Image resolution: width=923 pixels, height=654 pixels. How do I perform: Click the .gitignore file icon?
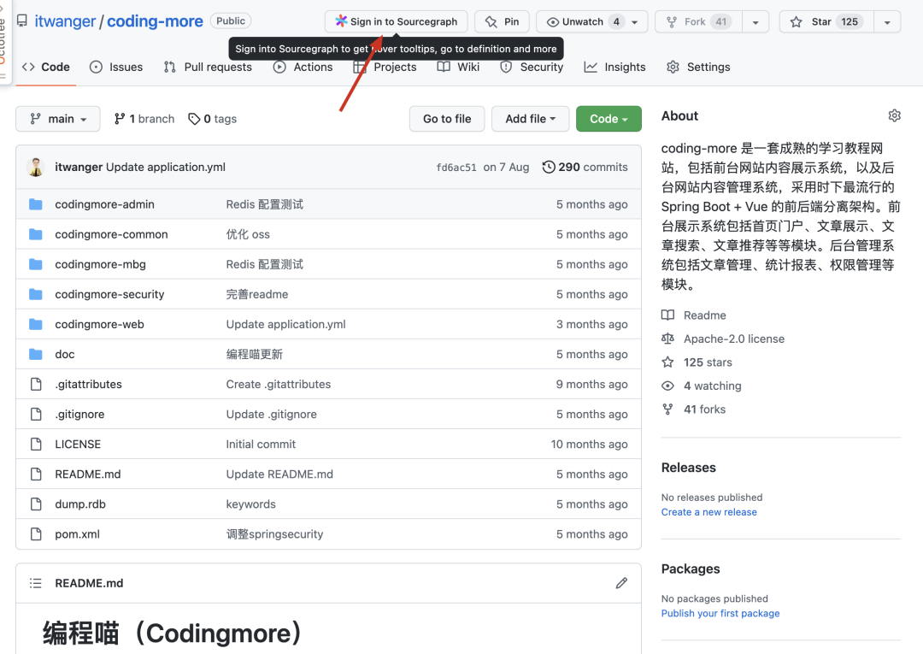tap(36, 415)
